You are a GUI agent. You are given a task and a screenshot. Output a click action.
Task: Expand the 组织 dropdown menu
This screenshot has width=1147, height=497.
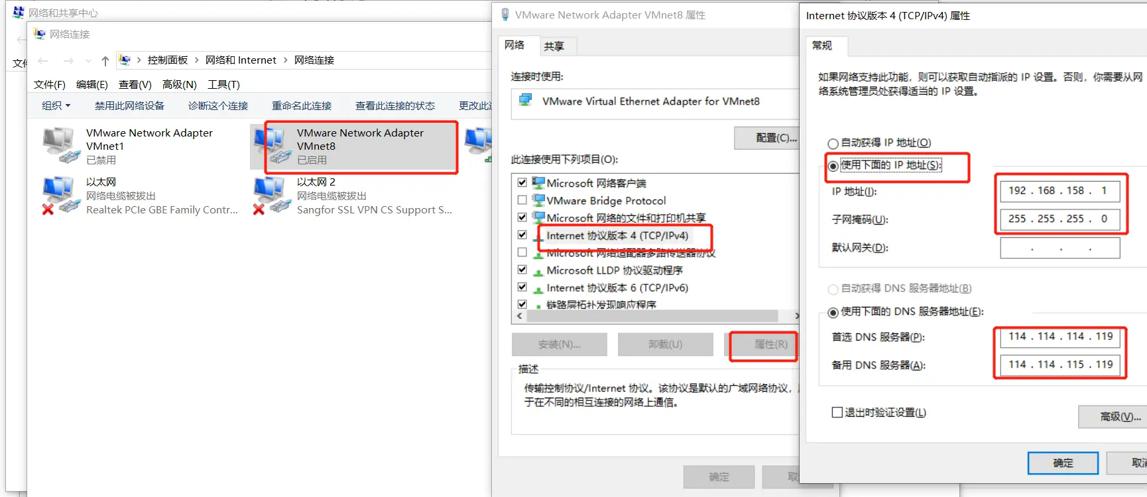[56, 105]
